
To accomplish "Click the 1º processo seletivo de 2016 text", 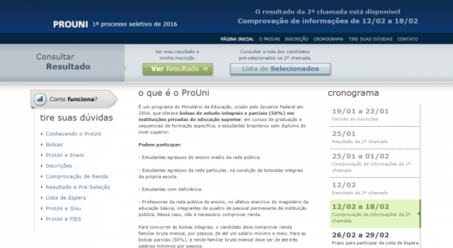I will (x=135, y=24).
